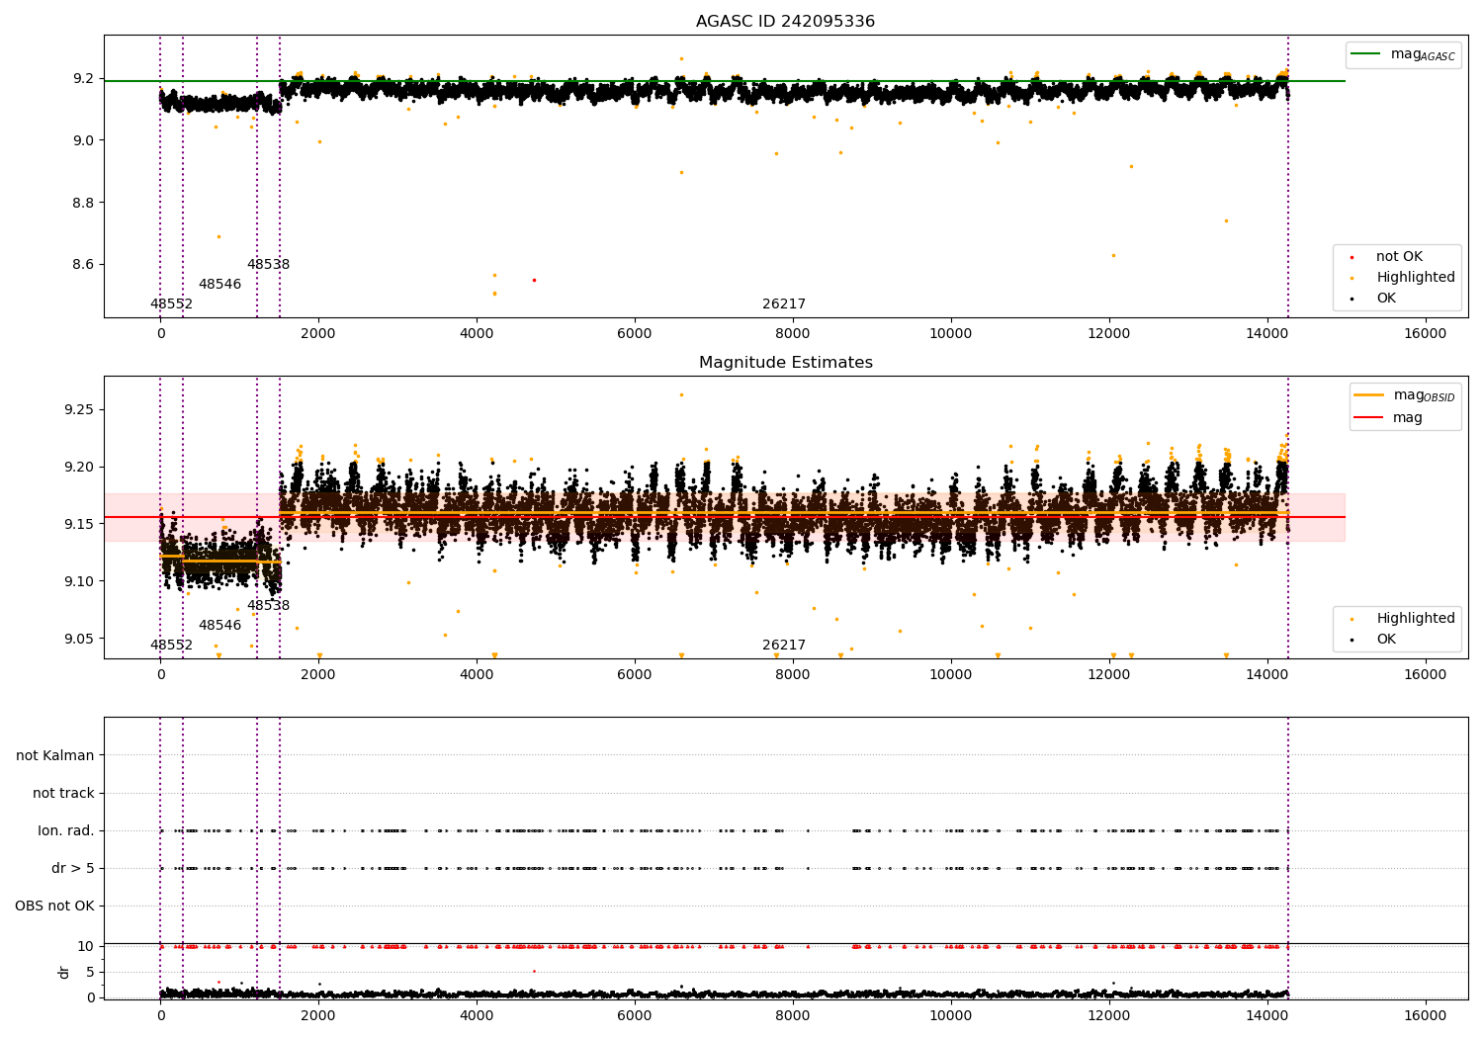Click the orange Highlighted marker in AGASC plot legend
Viewport: 1483px width, 1038px height.
pyautogui.click(x=1352, y=278)
